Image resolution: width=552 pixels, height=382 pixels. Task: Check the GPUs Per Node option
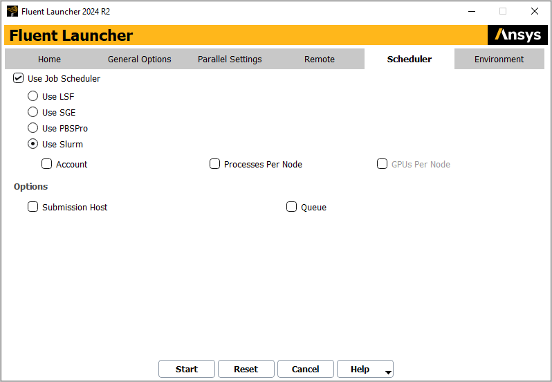coord(383,164)
